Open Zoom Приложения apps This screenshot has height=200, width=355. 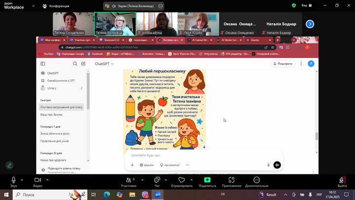coord(231,182)
